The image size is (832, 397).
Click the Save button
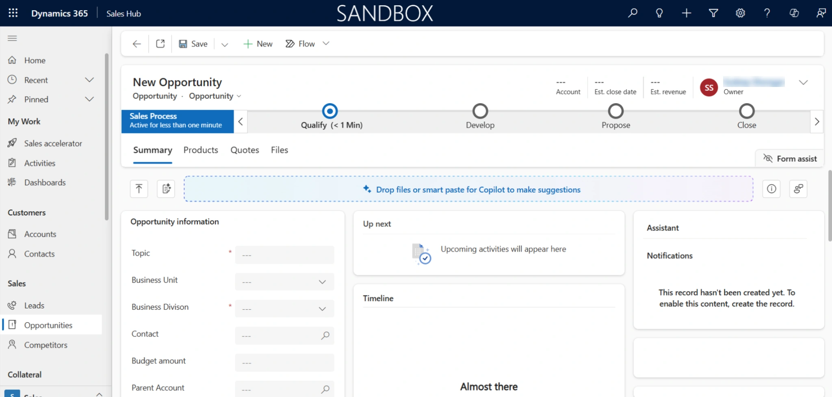tap(193, 44)
